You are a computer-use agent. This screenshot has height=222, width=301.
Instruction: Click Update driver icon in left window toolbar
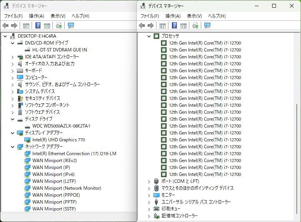pyautogui.click(x=59, y=25)
